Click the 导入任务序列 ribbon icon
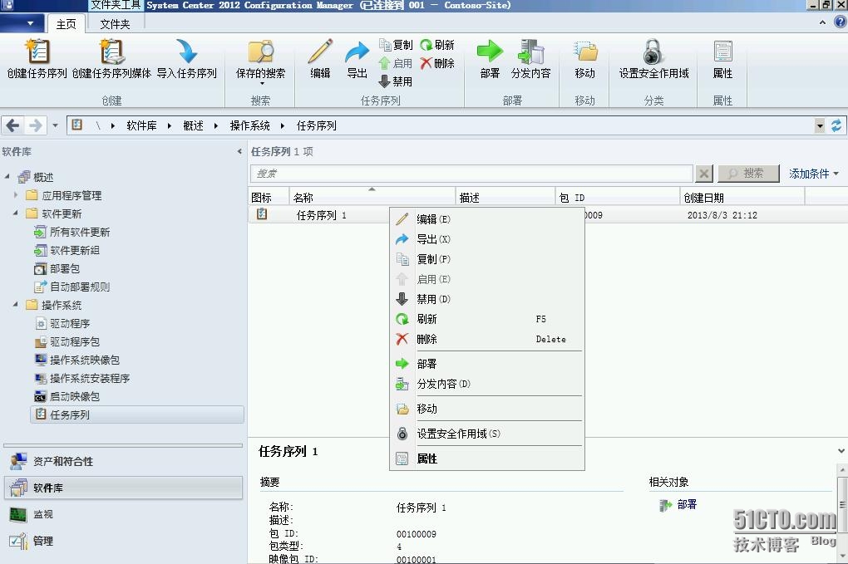The width and height of the screenshot is (848, 564). pyautogui.click(x=186, y=51)
